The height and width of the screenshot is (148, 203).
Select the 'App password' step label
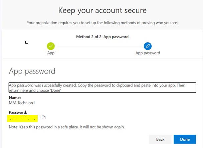[x=148, y=53]
